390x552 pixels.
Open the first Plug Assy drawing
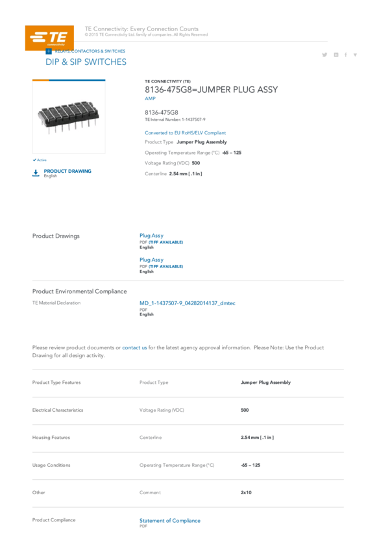tap(152, 236)
